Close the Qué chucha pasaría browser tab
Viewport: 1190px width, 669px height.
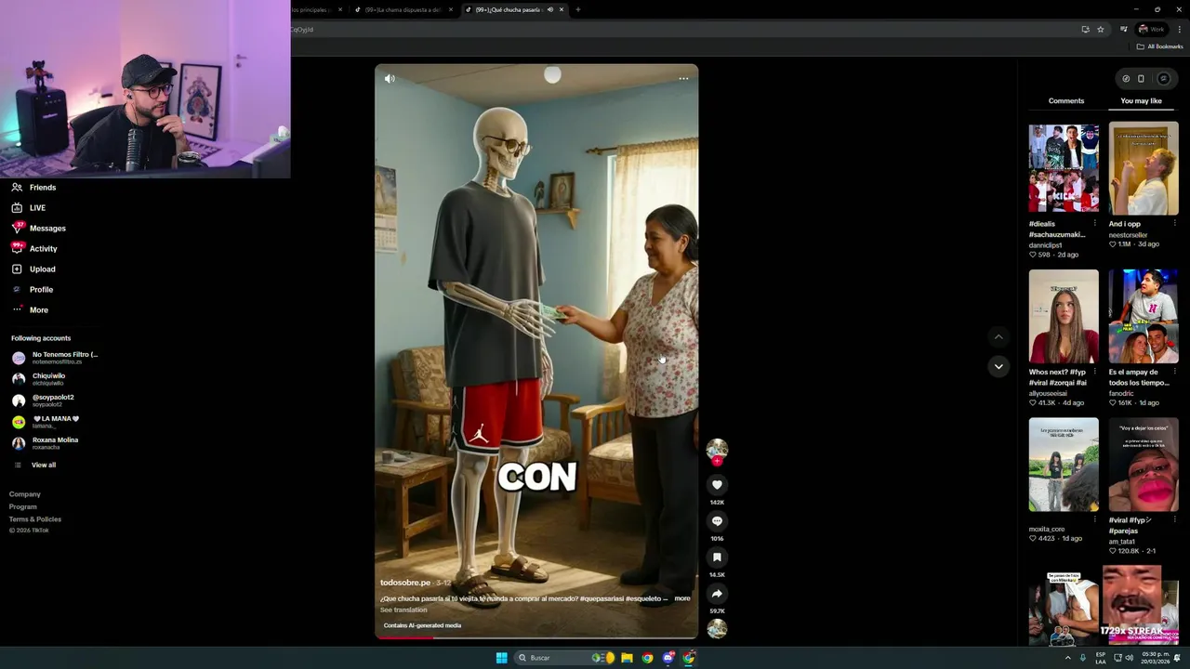pyautogui.click(x=562, y=9)
